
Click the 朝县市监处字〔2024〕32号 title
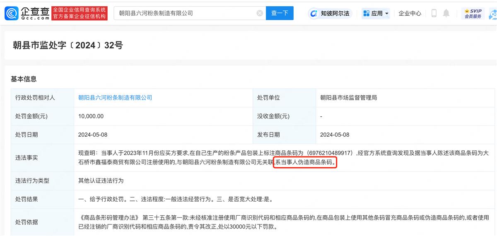click(68, 45)
